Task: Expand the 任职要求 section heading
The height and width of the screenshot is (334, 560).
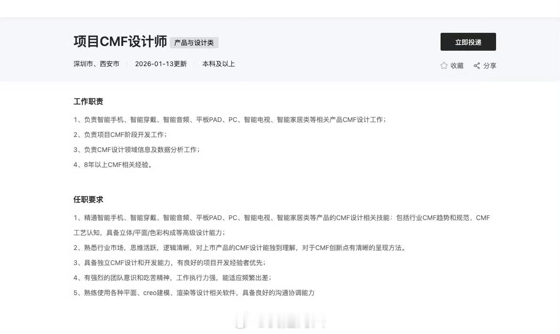Action: 89,199
